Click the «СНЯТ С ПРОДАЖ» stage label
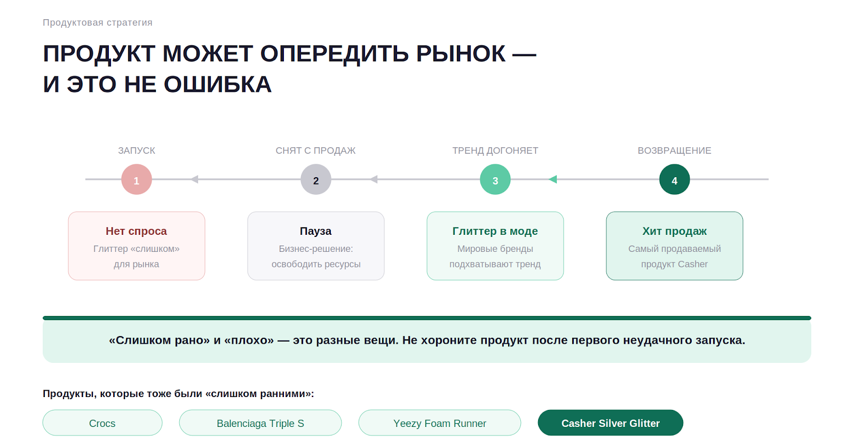Image resolution: width=854 pixels, height=444 pixels. pos(315,151)
